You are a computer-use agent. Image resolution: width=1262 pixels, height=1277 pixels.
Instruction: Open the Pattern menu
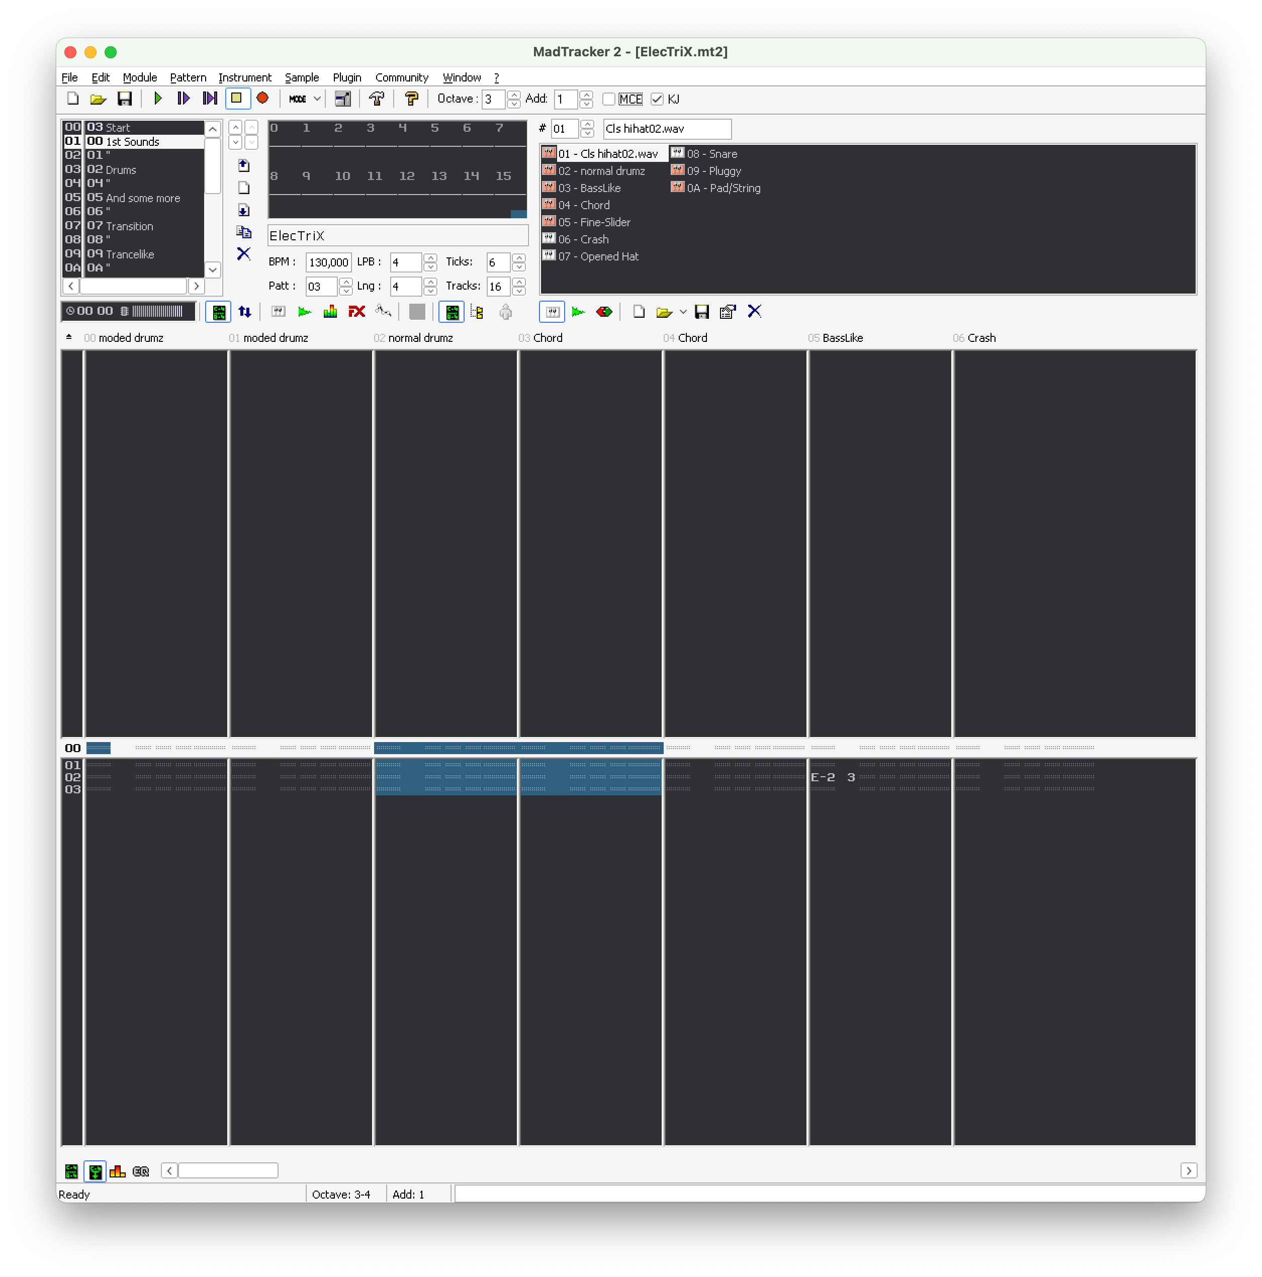coord(188,77)
